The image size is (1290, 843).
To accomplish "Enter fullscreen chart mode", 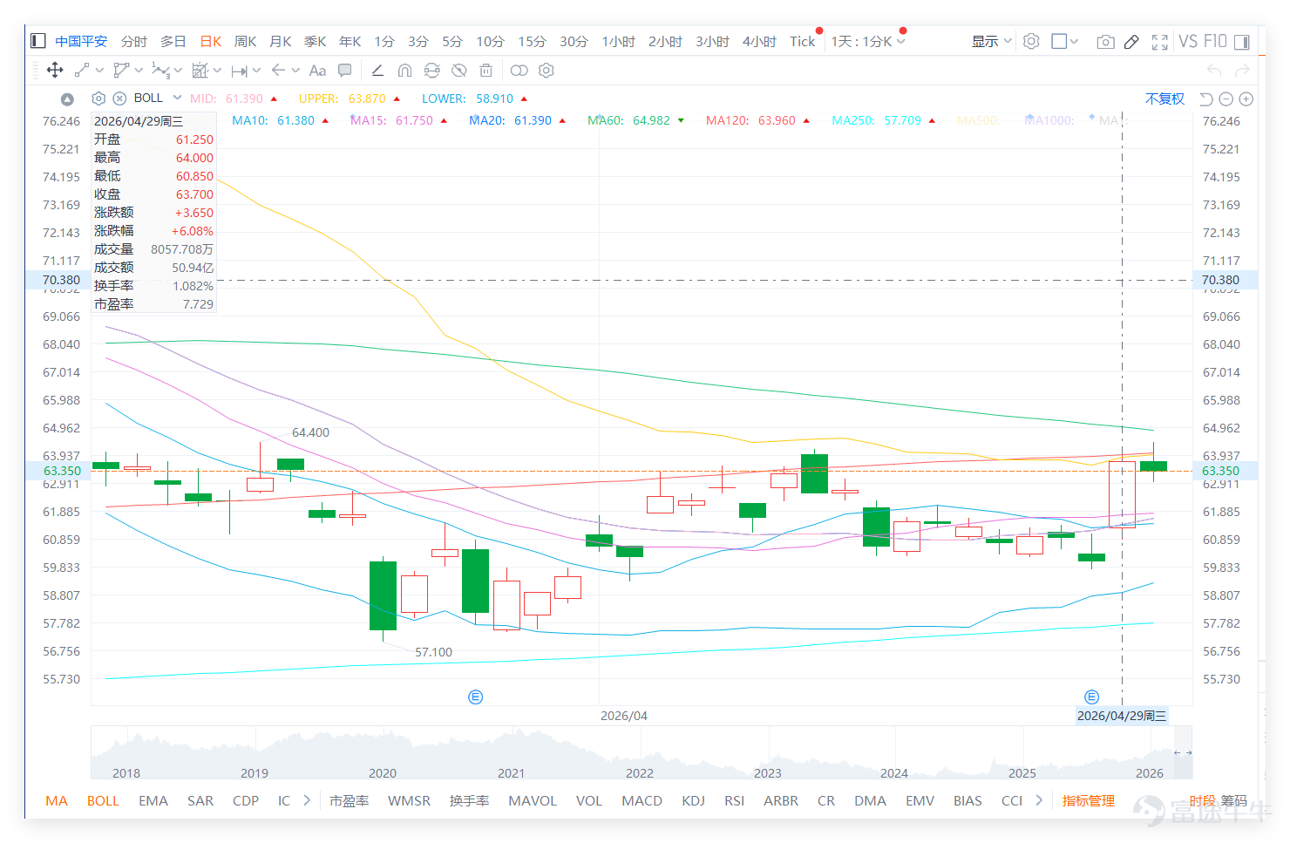I will [x=1159, y=41].
